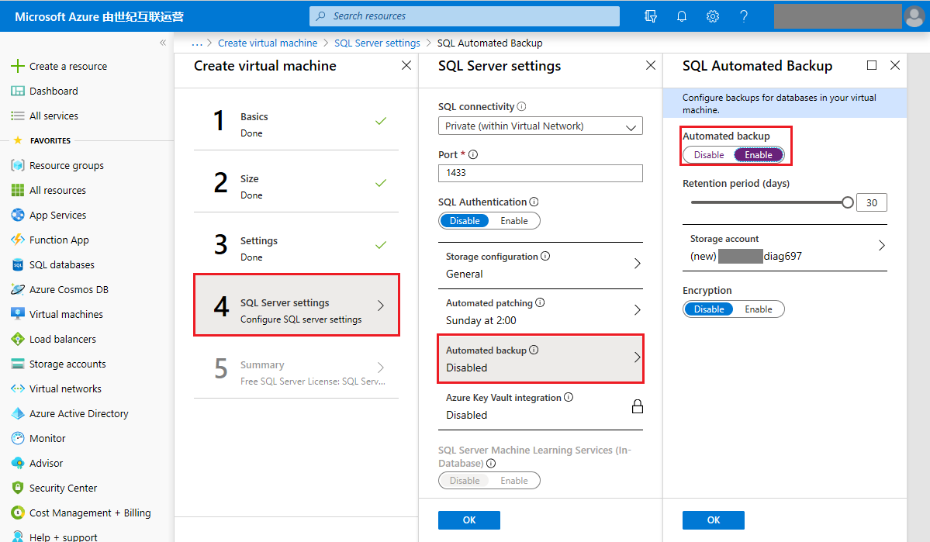930x542 pixels.
Task: Click the Azure Cosmos DB icon
Action: [x=18, y=290]
